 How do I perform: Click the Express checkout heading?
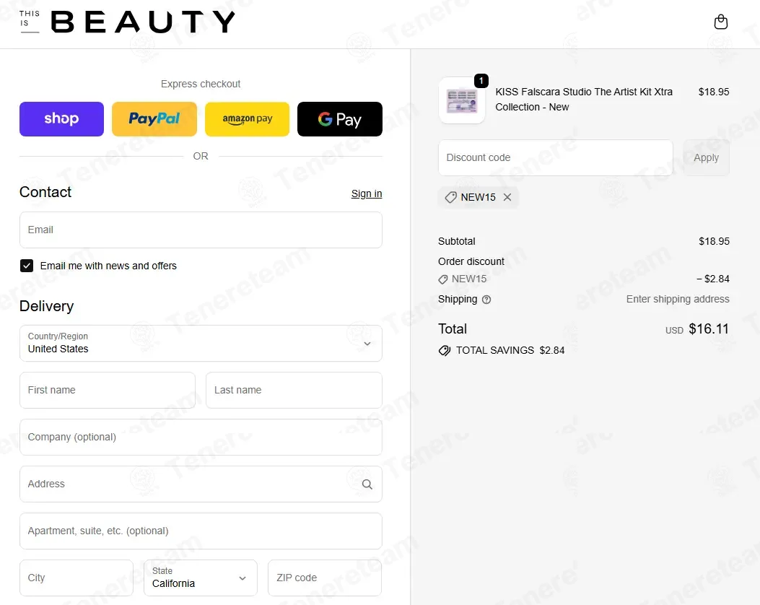coord(201,84)
